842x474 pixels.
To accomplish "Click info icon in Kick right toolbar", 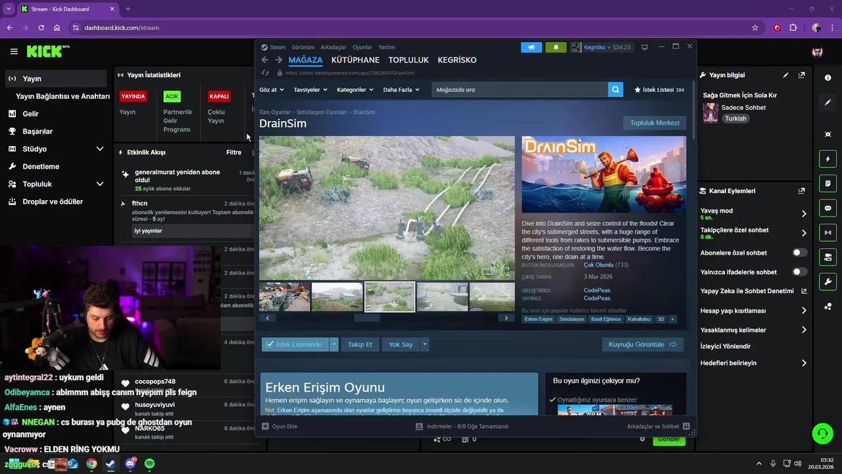I will (828, 78).
